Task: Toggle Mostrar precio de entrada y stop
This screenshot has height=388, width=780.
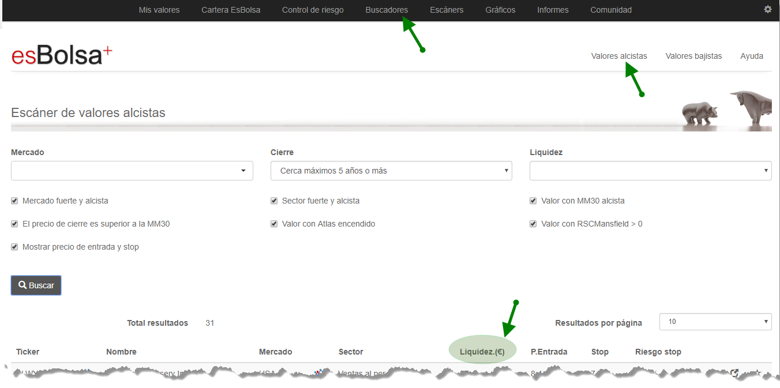Action: [x=14, y=247]
